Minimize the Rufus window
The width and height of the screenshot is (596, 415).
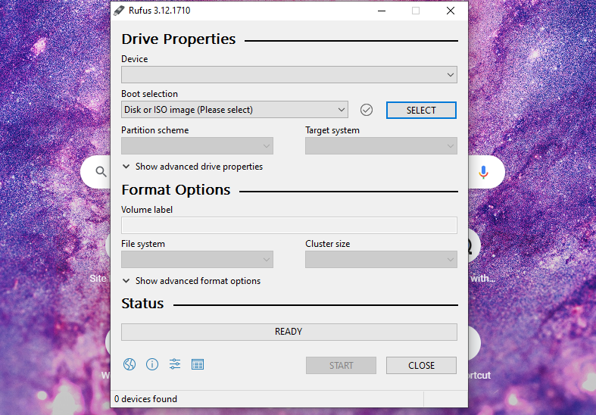(382, 11)
